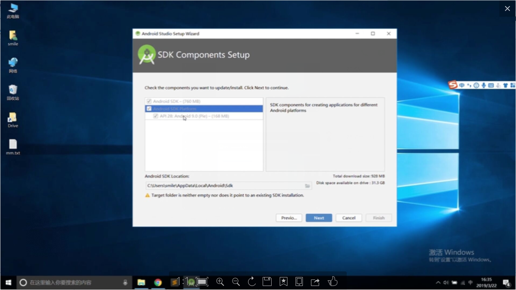The height and width of the screenshot is (290, 516).
Task: Select the 网络 network desktop icon
Action: tap(13, 65)
